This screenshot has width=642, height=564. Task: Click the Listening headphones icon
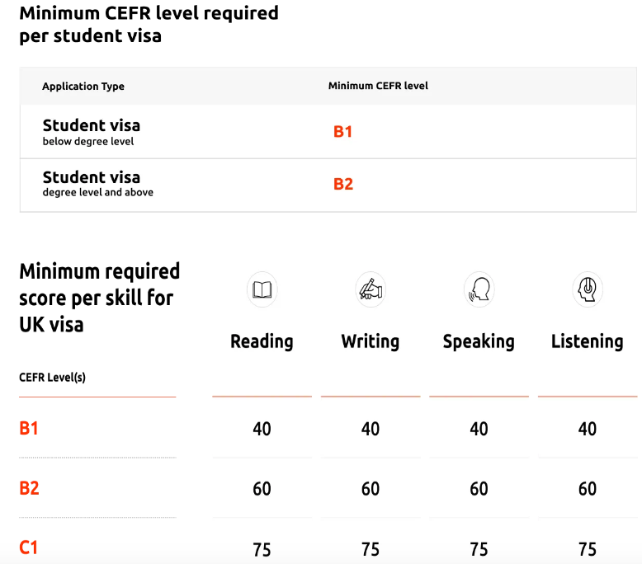pyautogui.click(x=587, y=290)
